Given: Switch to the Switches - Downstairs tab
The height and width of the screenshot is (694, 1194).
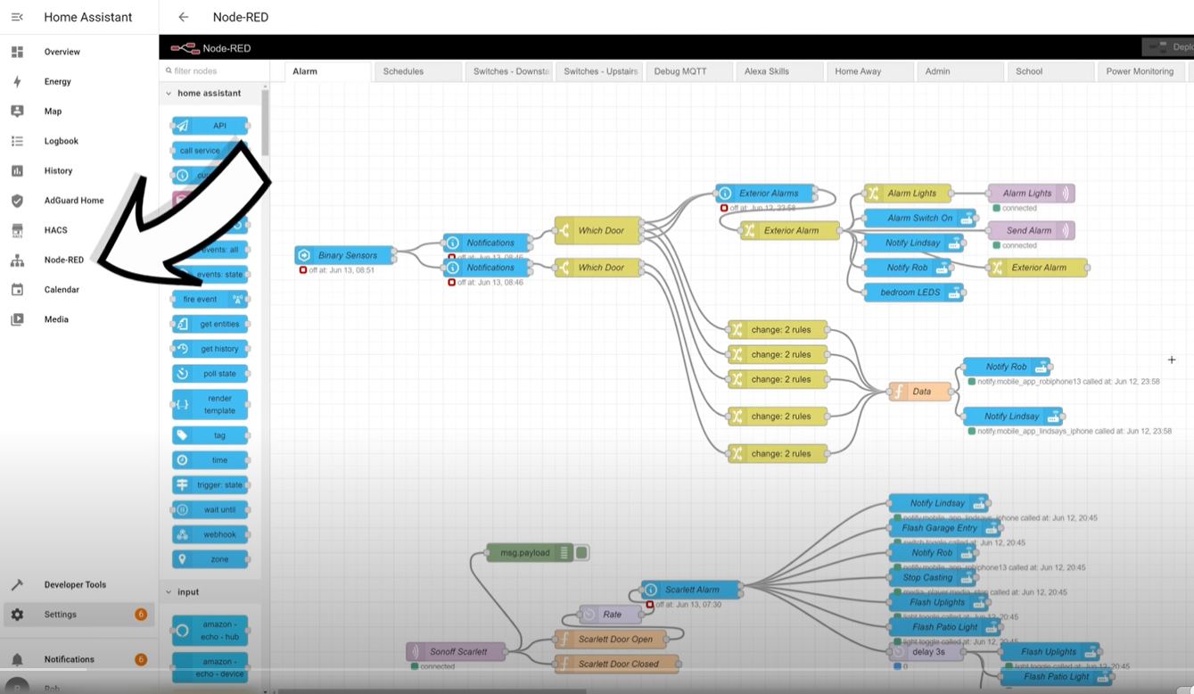Looking at the screenshot, I should [509, 71].
